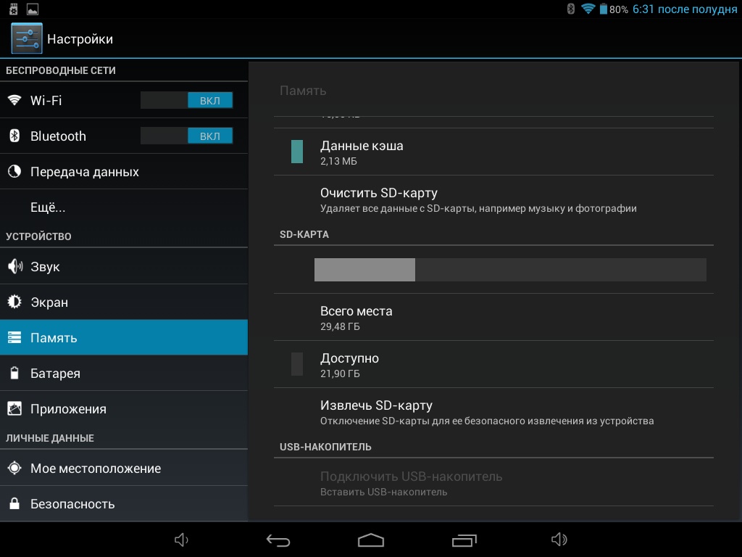Open the Батарея settings section
This screenshot has width=742, height=557.
tap(55, 374)
